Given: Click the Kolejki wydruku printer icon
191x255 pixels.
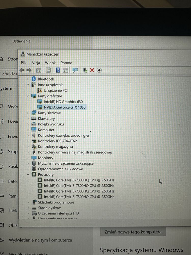Looking at the screenshot, I should click(x=34, y=124).
